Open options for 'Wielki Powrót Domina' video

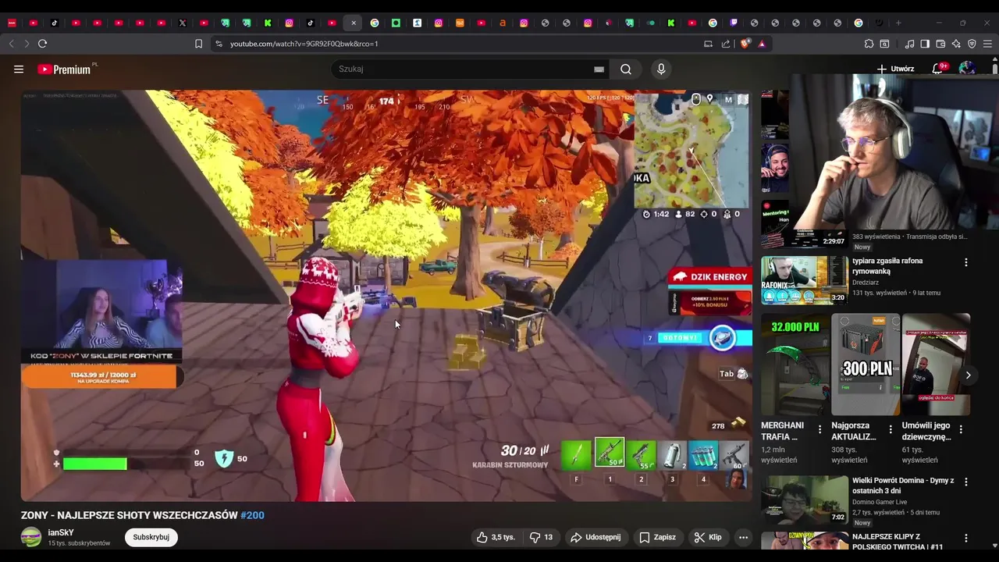coord(966,482)
